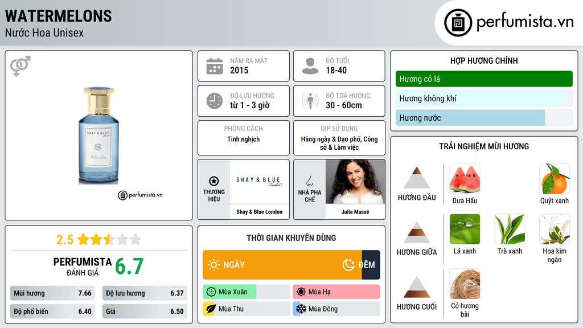Click the 2.5 star rating stars
Screen dimensions: 583x328
point(109,239)
